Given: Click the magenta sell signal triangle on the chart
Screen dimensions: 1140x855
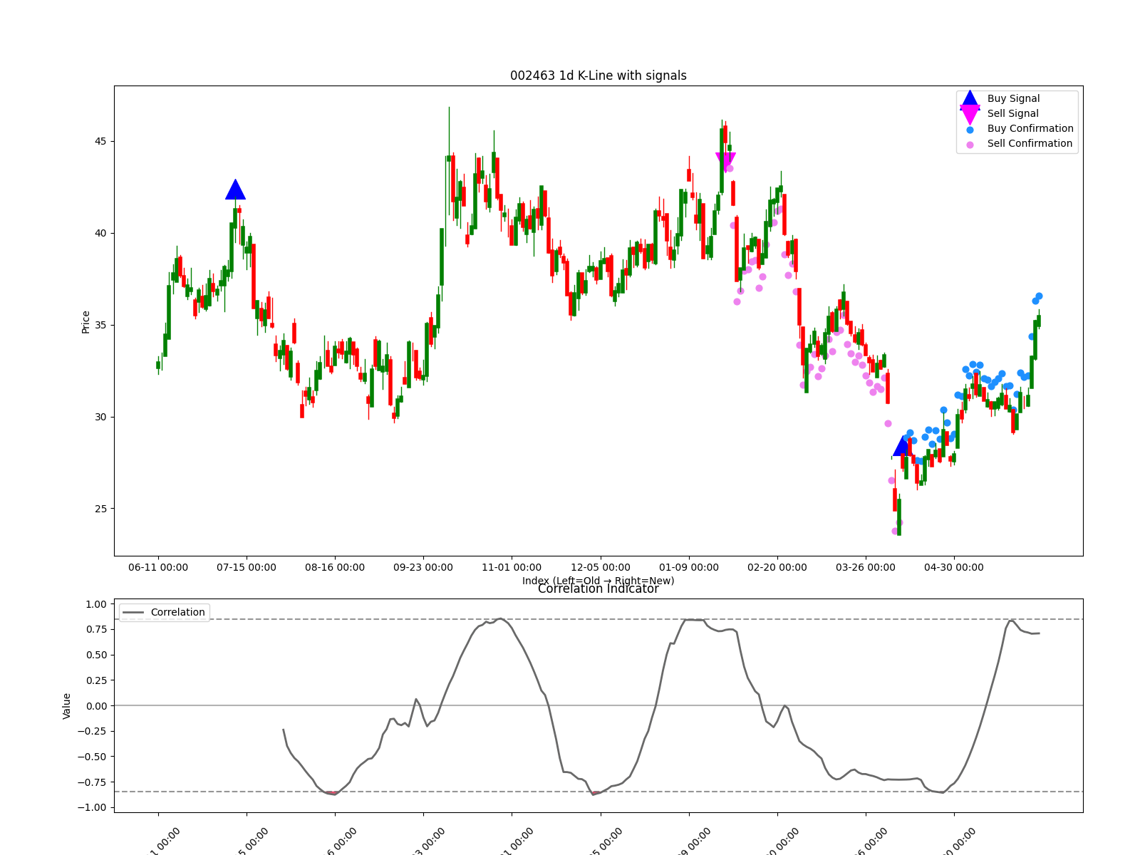Looking at the screenshot, I should (x=725, y=162).
